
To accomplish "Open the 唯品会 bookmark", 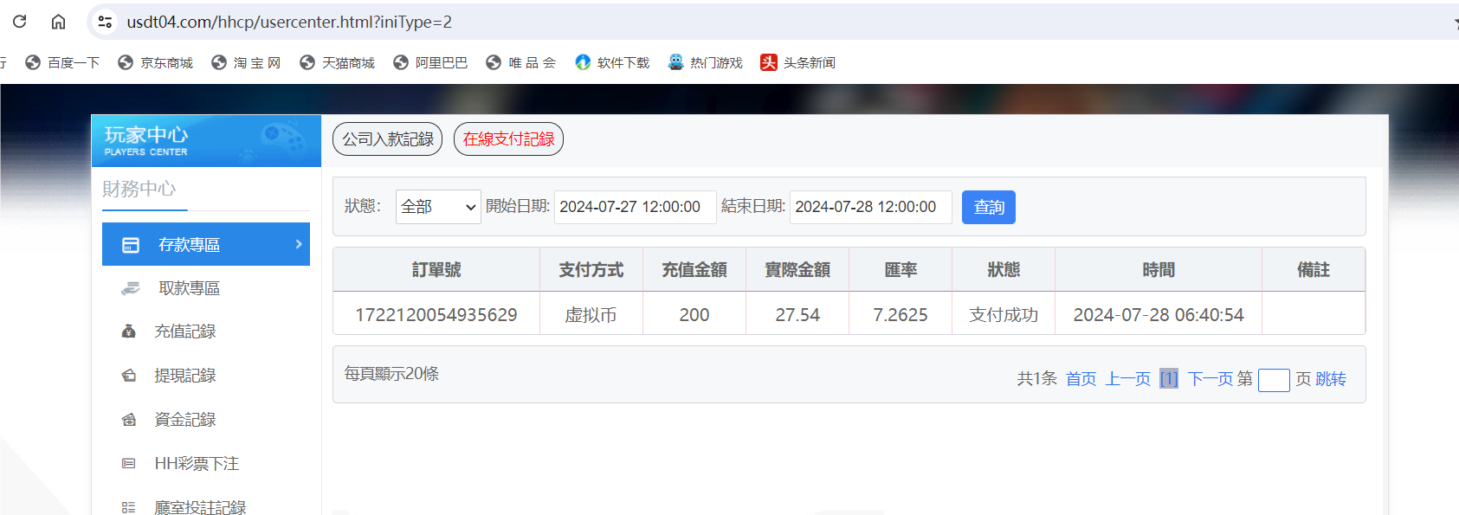I will tap(521, 62).
